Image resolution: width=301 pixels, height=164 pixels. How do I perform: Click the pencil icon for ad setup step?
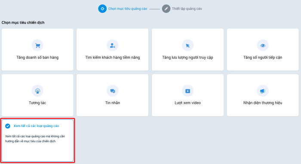[166, 9]
